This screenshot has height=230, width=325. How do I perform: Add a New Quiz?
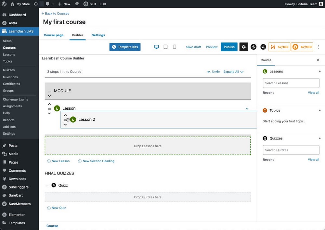coord(57,208)
